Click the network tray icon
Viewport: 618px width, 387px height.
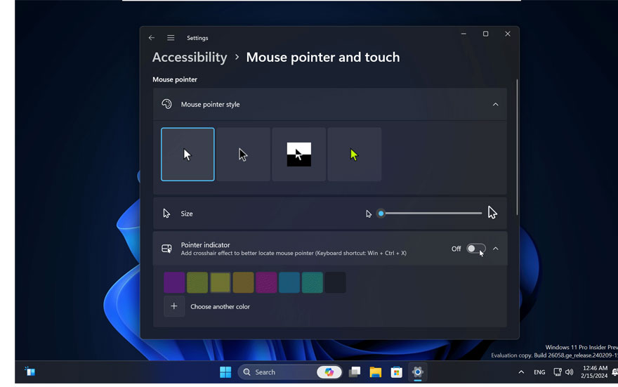pos(558,372)
